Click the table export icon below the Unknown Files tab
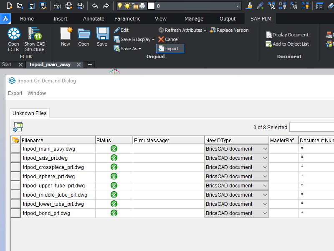The image size is (334, 251). (18, 127)
